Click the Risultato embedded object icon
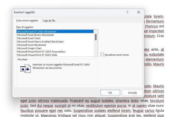This screenshot has height=117, width=177. (26, 69)
